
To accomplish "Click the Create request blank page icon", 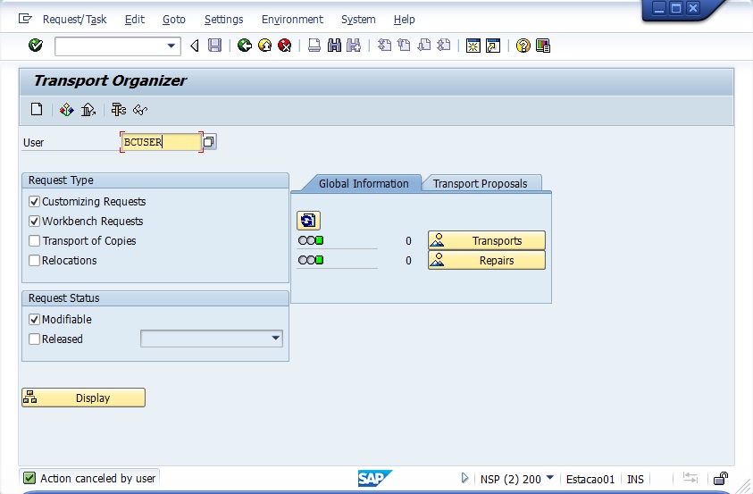I will tap(37, 110).
